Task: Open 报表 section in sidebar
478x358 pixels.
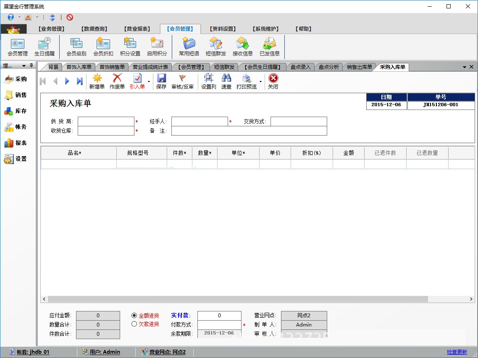Action: tap(16, 143)
